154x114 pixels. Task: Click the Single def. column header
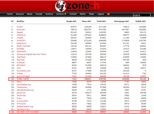(x=71, y=21)
